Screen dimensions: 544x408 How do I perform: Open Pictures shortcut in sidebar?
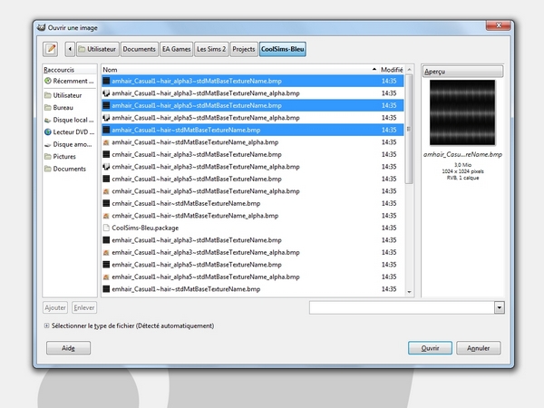pos(70,157)
